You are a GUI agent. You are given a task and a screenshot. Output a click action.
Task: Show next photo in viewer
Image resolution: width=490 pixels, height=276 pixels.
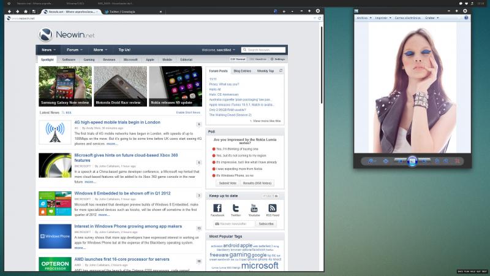424,161
